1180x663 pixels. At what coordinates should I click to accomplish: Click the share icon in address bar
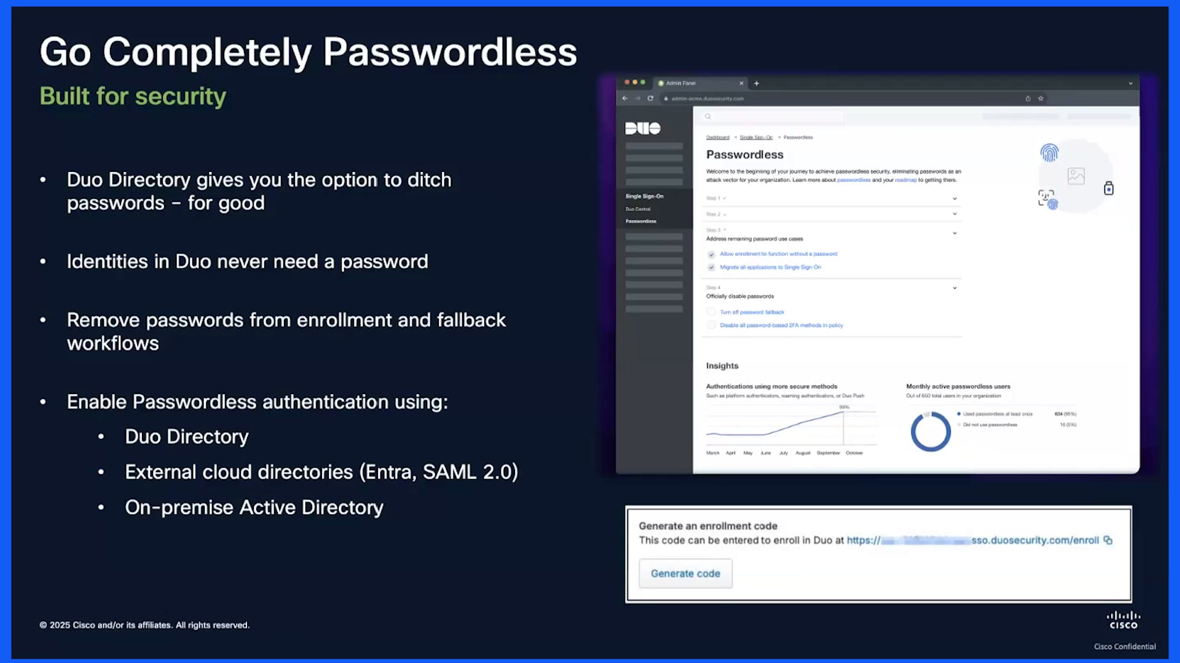coord(1028,98)
